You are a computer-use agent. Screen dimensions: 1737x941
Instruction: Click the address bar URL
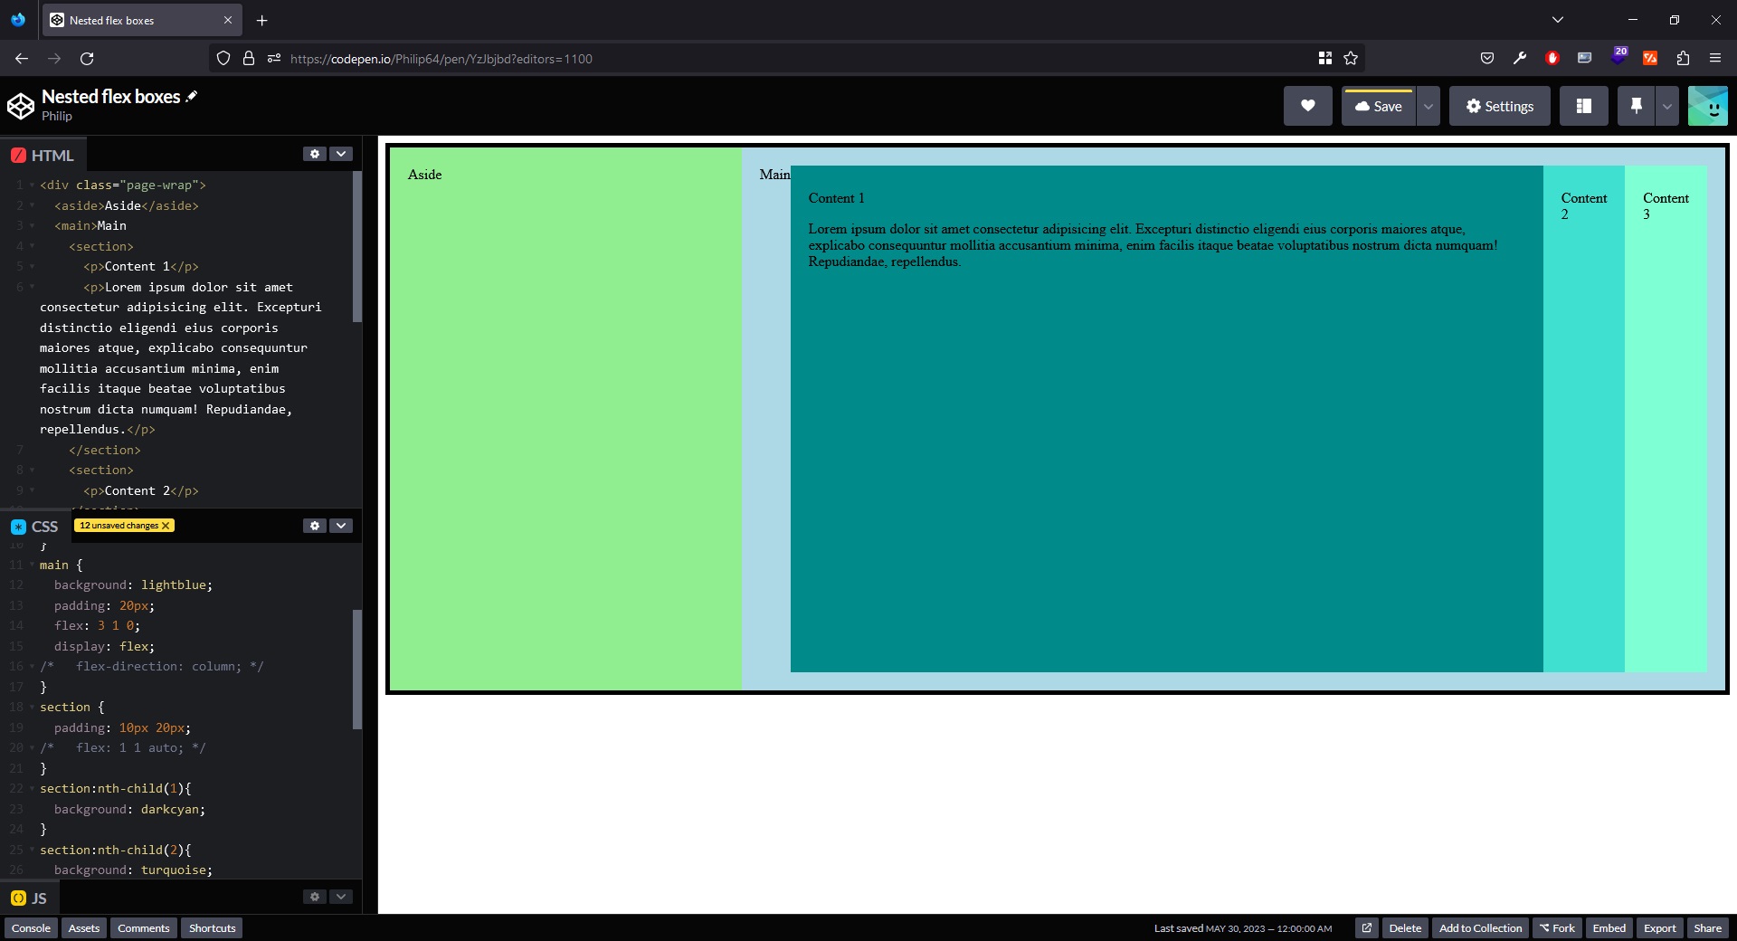(x=441, y=59)
